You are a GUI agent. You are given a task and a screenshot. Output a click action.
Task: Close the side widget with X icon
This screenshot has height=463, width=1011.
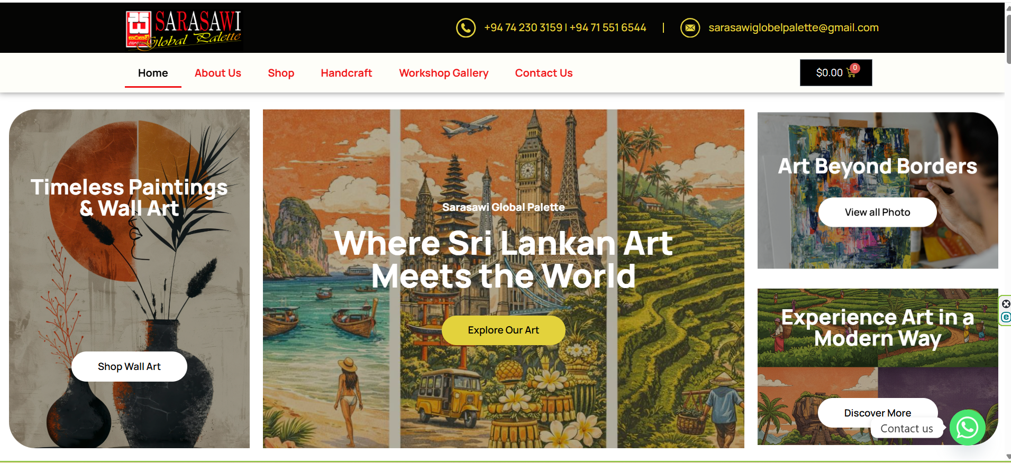[1006, 304]
